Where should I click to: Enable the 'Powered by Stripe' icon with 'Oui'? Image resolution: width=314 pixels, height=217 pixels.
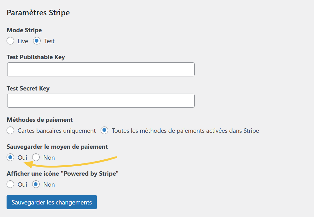point(10,184)
